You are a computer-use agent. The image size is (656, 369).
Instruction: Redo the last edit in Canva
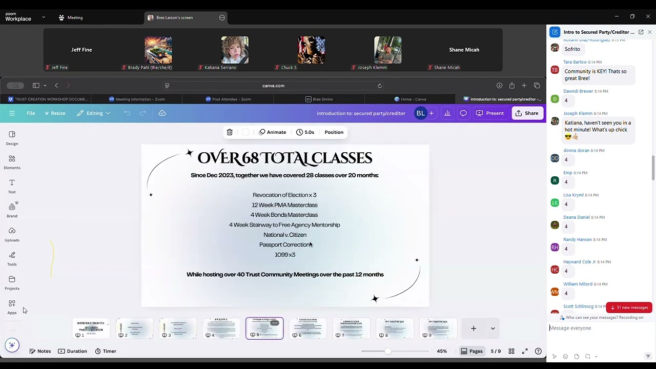(143, 113)
